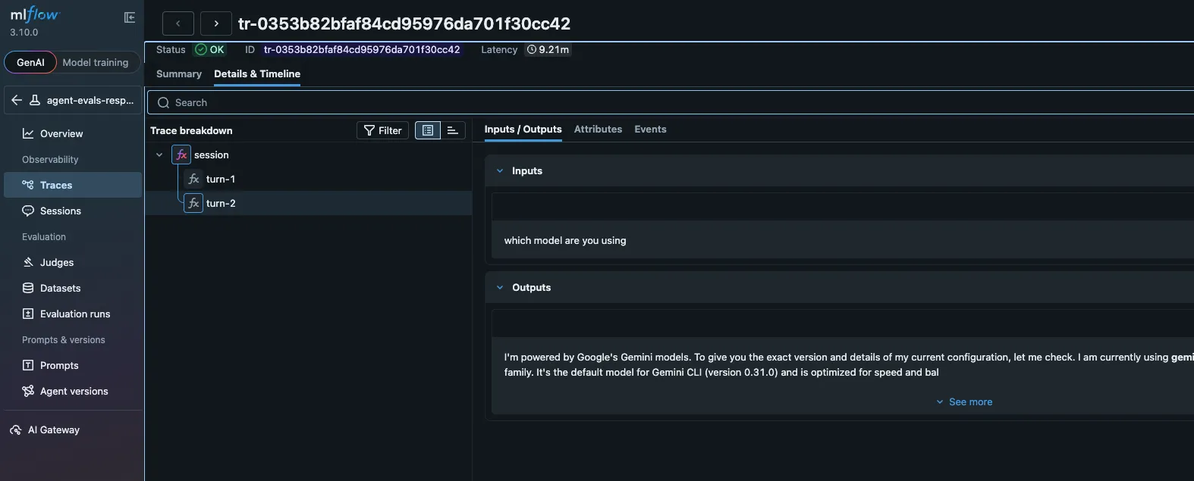Collapse the Outputs section
This screenshot has height=481, width=1194.
coord(500,287)
